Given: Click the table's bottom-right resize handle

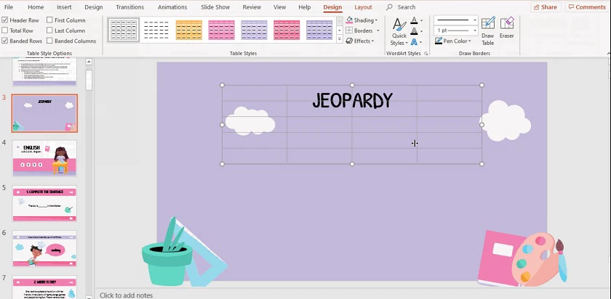Looking at the screenshot, I should click(x=482, y=164).
